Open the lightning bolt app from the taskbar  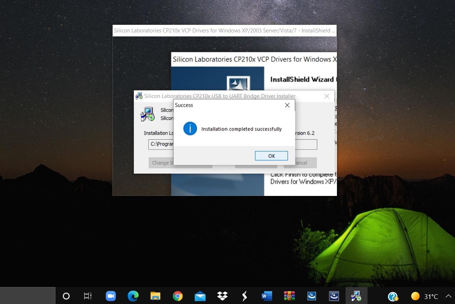click(x=244, y=296)
